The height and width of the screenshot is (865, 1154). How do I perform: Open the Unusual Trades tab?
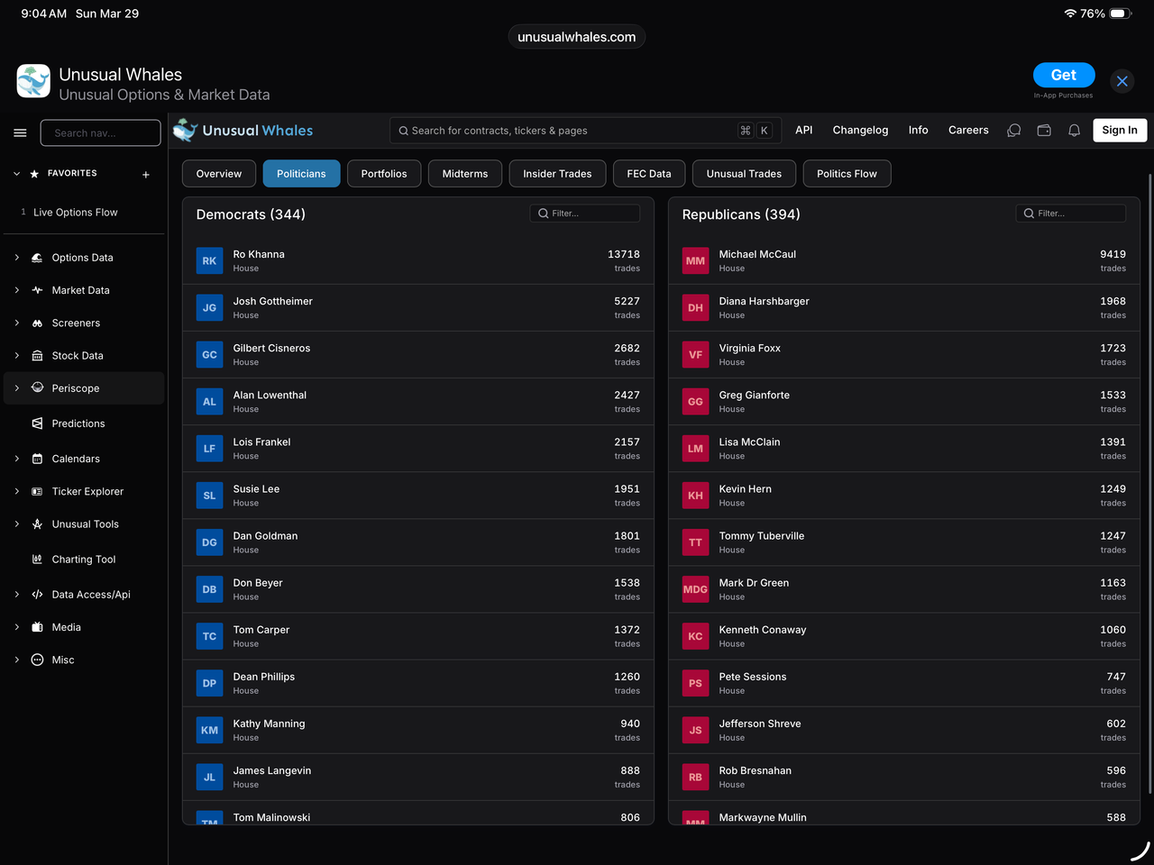(744, 174)
